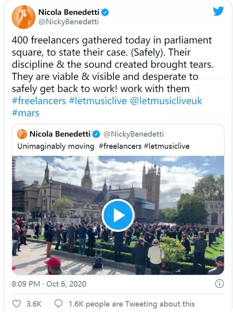
Task: Click small avatar in quoted tweet
Action: pyautogui.click(x=22, y=134)
